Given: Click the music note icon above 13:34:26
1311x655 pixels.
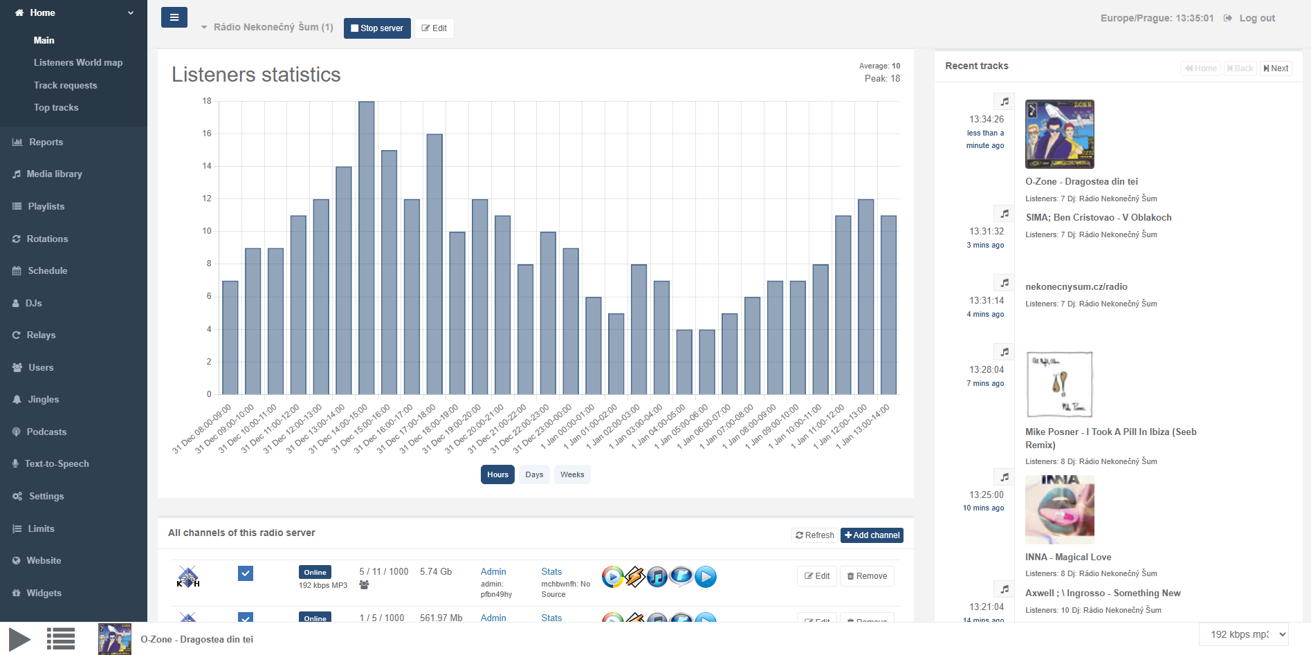Looking at the screenshot, I should pyautogui.click(x=1005, y=102).
